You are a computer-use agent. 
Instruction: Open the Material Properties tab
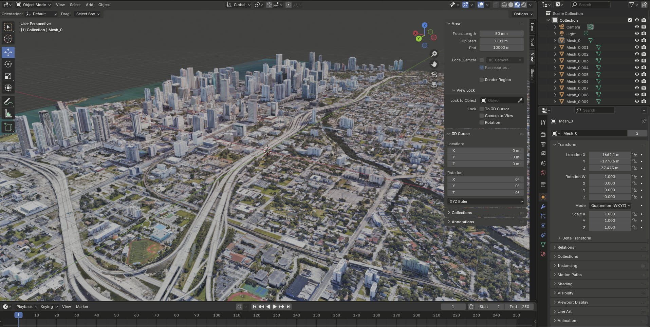[543, 254]
